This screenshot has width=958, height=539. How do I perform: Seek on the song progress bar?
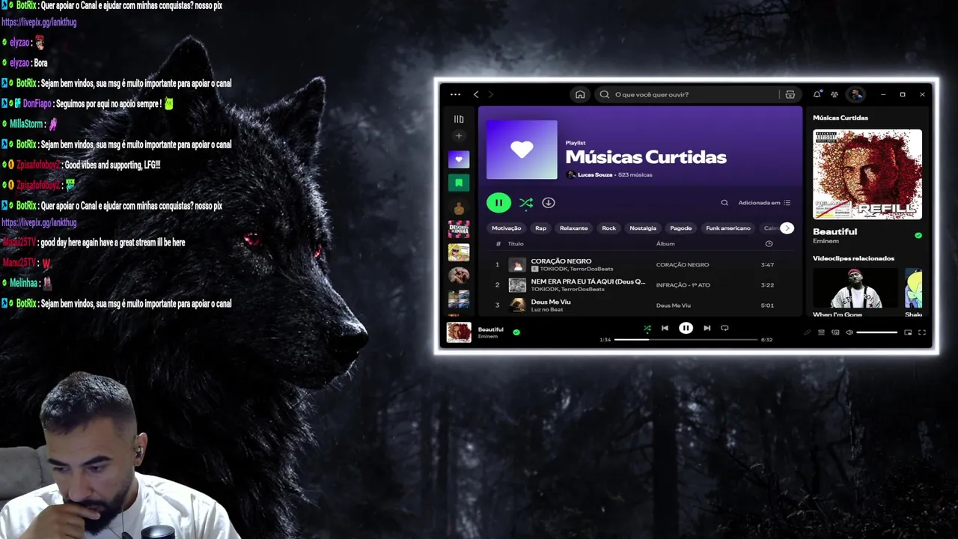click(686, 340)
